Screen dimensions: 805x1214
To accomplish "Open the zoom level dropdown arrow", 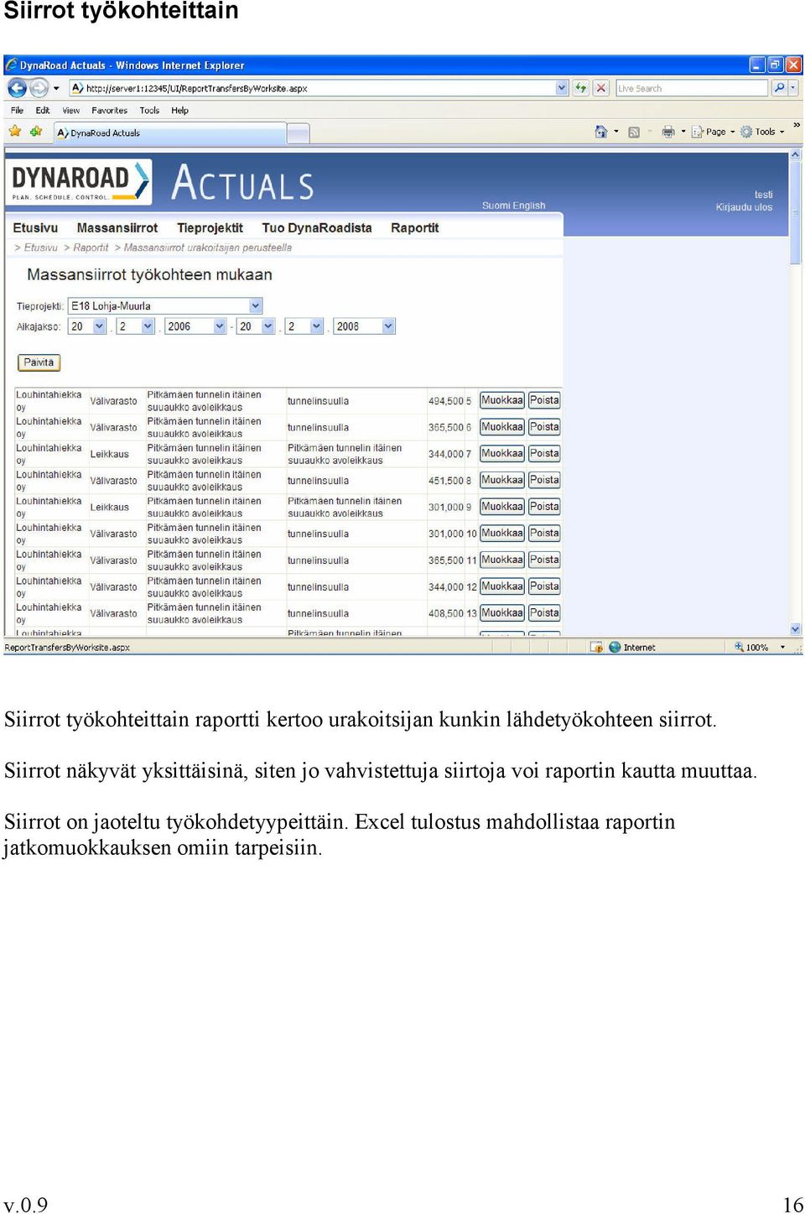I will [782, 647].
